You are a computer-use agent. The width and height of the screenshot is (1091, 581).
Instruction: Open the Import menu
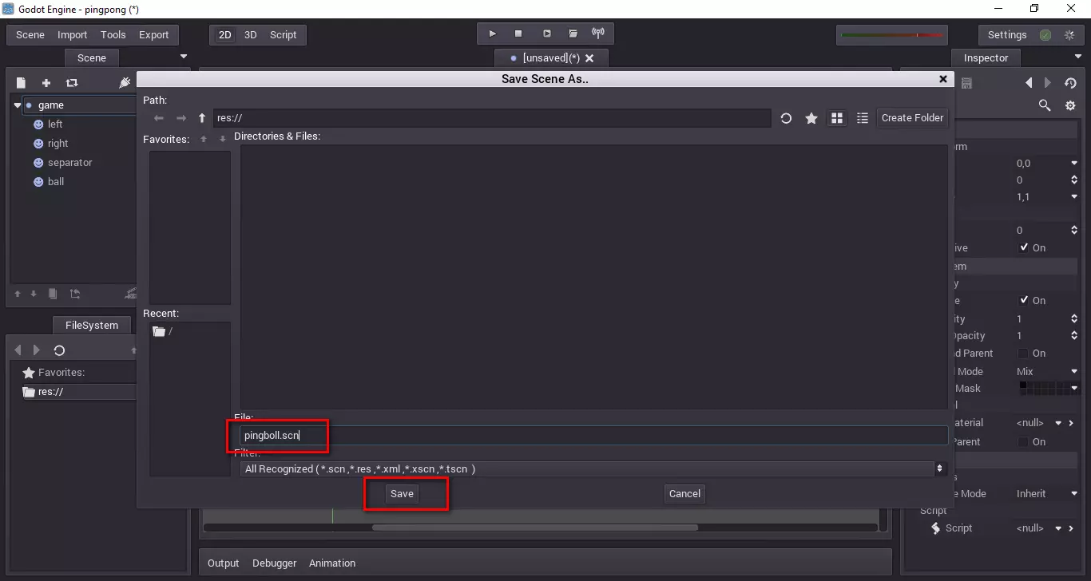[x=72, y=35]
